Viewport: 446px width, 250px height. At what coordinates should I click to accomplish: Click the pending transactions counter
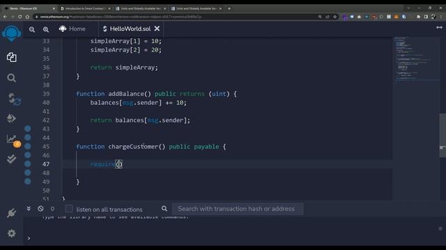(52, 209)
